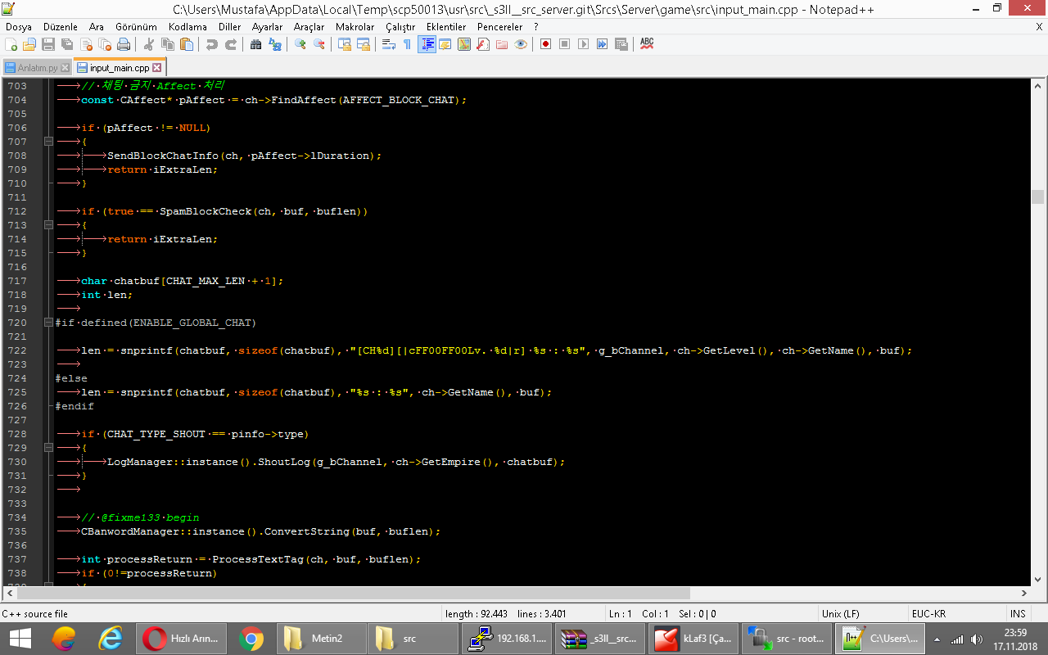The width and height of the screenshot is (1048, 655).
Task: Start macro recording with red dot icon
Action: (x=546, y=44)
